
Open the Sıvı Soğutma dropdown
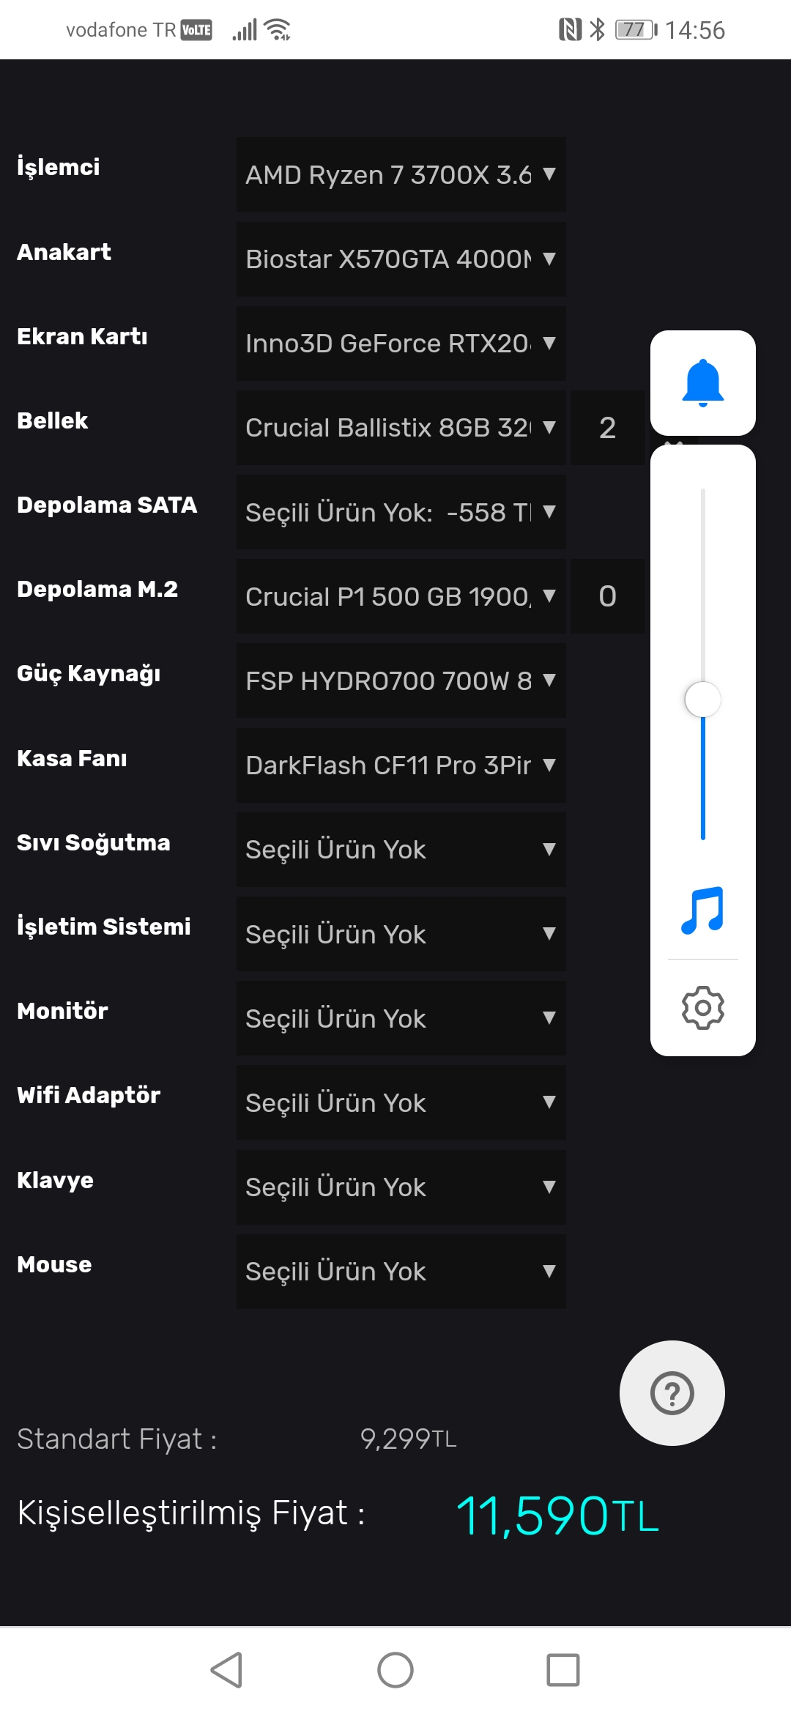401,850
